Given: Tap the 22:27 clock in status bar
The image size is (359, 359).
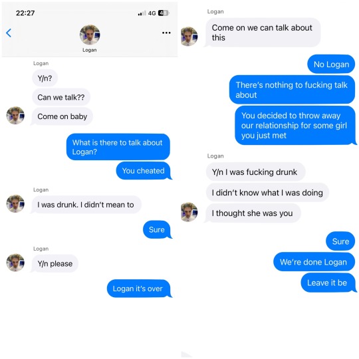Looking at the screenshot, I should (x=25, y=13).
